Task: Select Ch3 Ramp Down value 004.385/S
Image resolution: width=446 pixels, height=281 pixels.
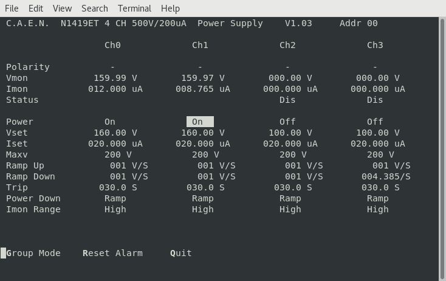Action: click(x=386, y=176)
